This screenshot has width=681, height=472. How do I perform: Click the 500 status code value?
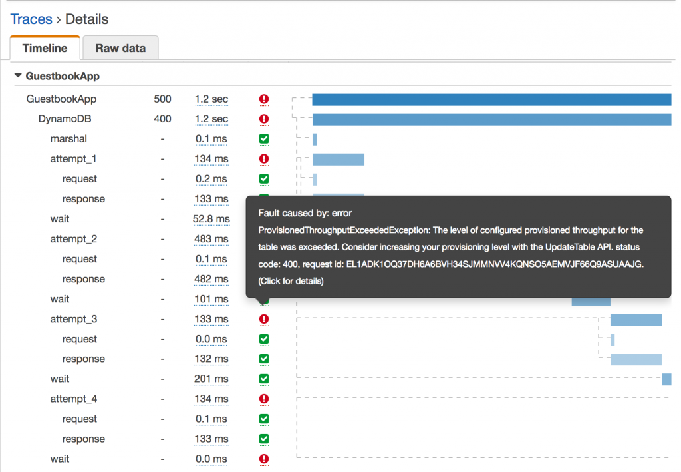point(162,99)
